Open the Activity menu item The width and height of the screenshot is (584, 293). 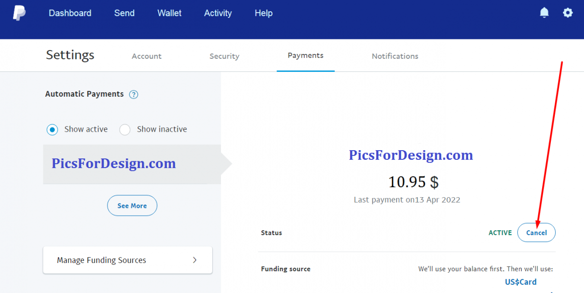[218, 13]
